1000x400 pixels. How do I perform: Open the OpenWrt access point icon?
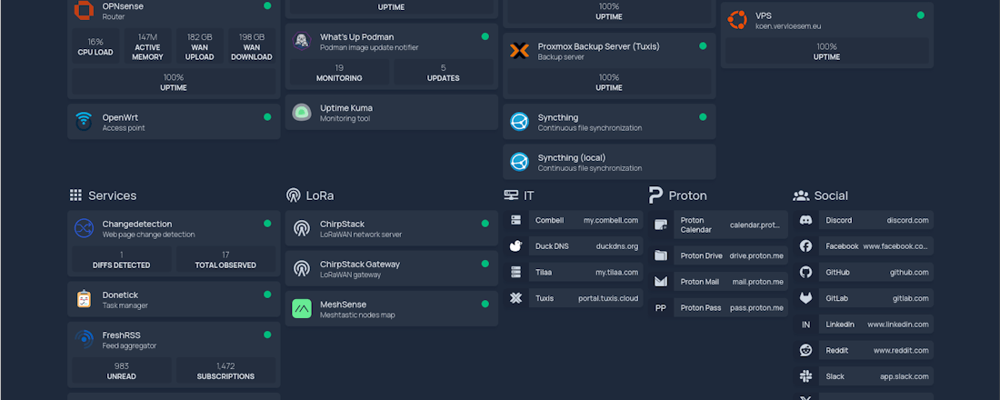[x=84, y=121]
